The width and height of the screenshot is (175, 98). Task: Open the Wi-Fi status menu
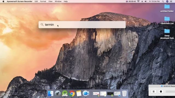pyautogui.click(x=138, y=1)
